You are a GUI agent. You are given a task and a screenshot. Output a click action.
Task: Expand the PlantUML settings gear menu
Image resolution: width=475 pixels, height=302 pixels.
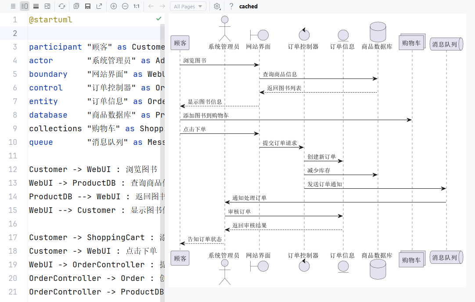[217, 7]
